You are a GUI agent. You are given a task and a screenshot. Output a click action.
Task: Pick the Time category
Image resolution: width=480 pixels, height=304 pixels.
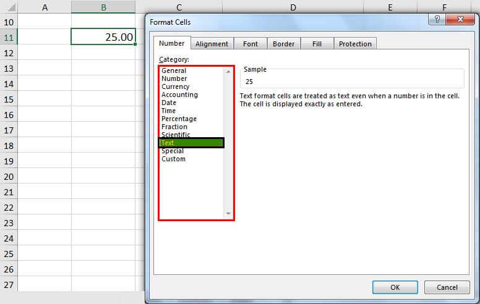[168, 111]
